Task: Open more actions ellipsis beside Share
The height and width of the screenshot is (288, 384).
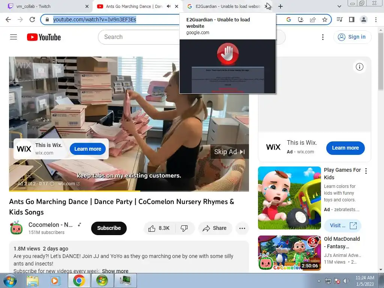Action: [242, 228]
